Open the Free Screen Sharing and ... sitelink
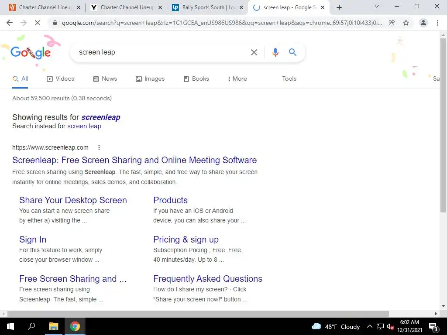The image size is (447, 335). click(73, 279)
